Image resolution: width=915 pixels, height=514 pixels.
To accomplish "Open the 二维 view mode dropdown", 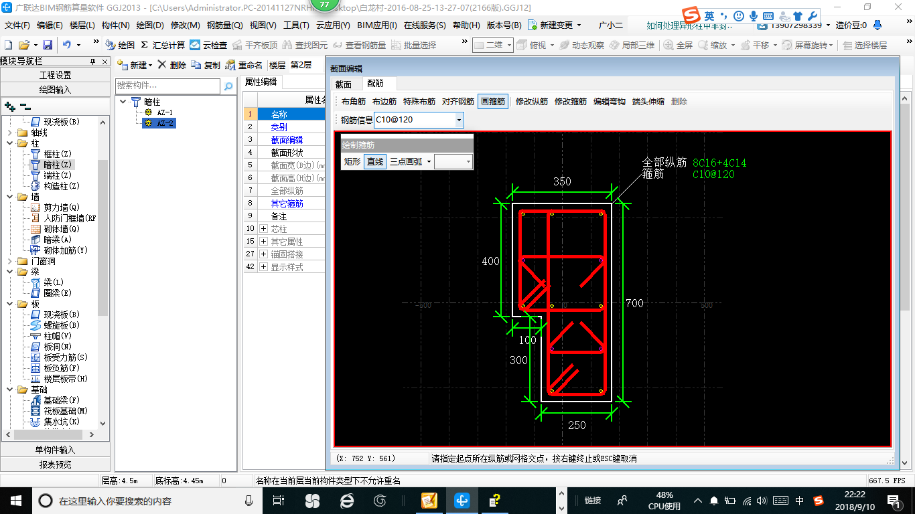I will 509,45.
